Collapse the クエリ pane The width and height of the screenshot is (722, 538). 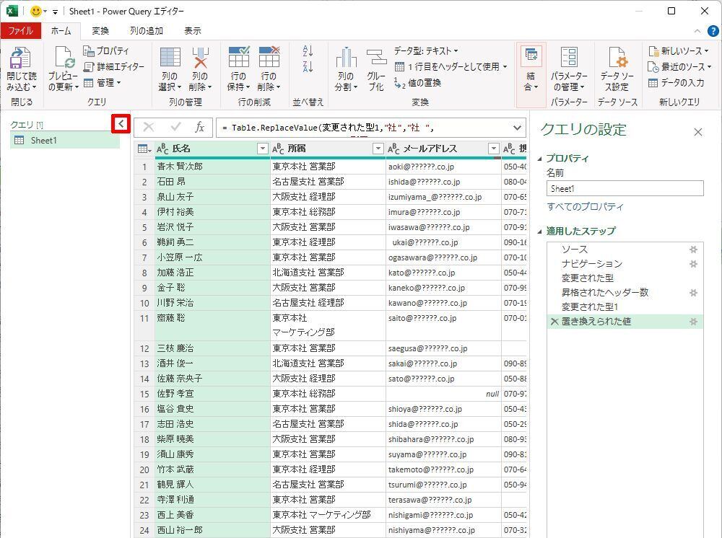click(x=121, y=124)
